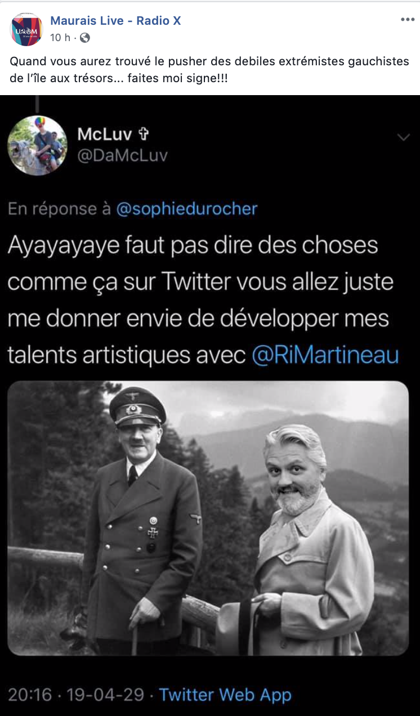
Task: Open the Maurais Live page profile picture
Action: coord(26,29)
